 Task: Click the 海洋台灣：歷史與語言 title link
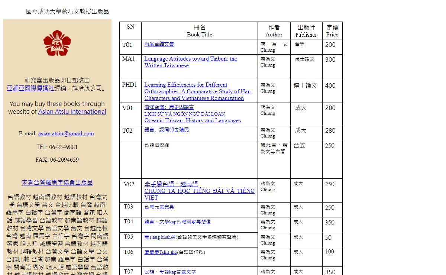tap(169, 107)
